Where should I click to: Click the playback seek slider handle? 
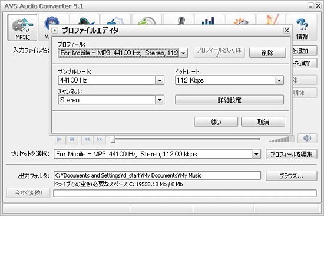coord(113,139)
